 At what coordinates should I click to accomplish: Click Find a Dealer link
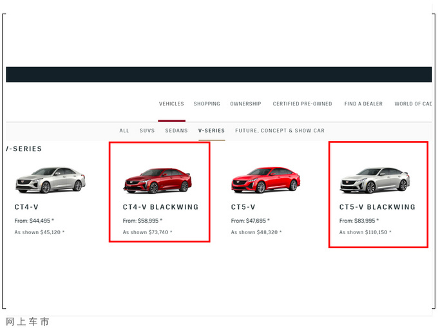tap(363, 104)
